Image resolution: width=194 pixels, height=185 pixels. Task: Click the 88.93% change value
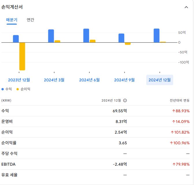coord(181,111)
